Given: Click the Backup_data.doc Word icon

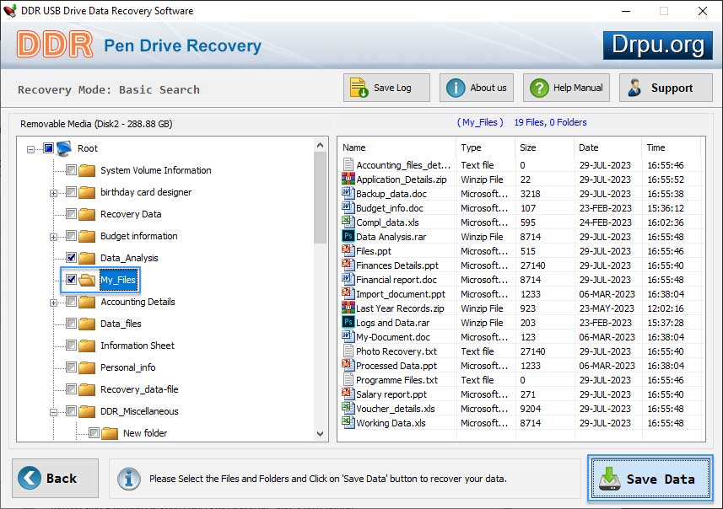Looking at the screenshot, I should pos(348,193).
